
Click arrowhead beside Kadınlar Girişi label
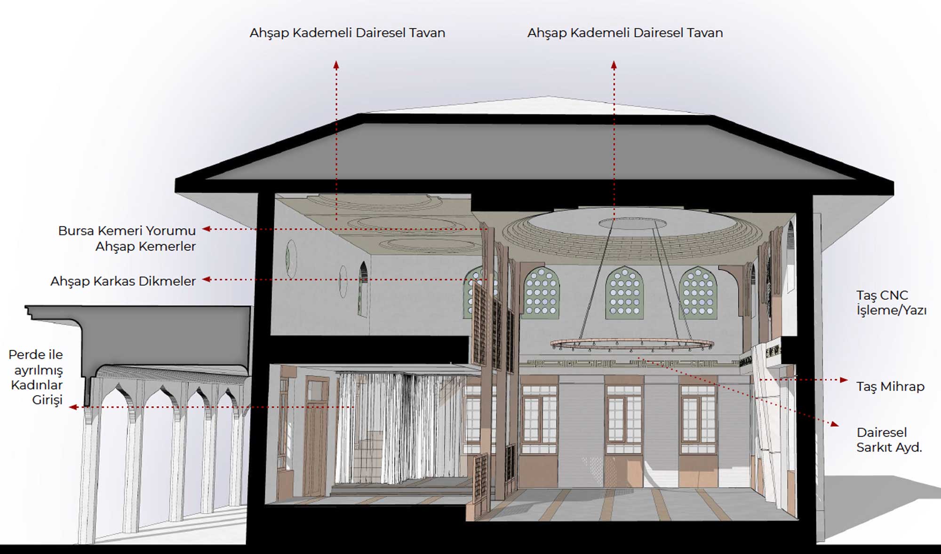coord(73,407)
